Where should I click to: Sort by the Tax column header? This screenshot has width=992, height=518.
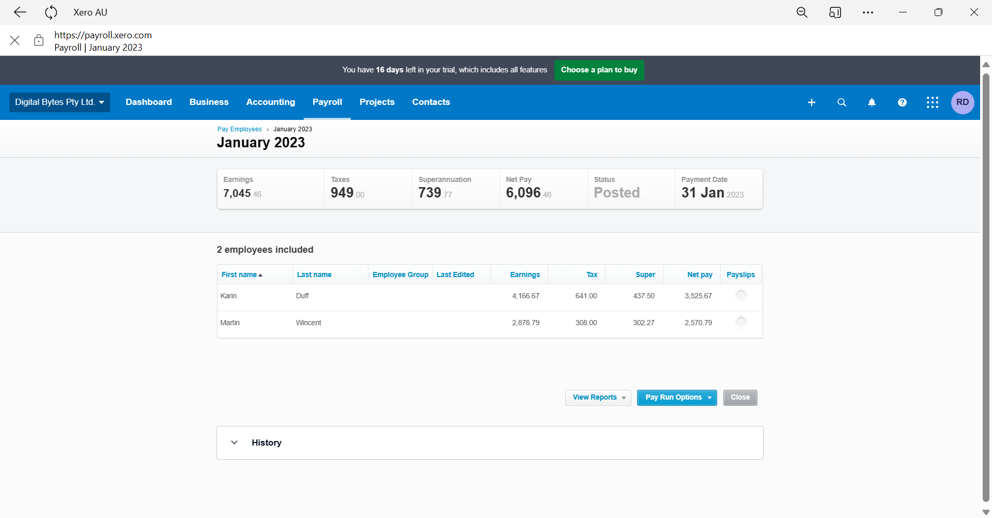592,275
